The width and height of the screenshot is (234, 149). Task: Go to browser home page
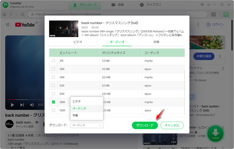4,14
